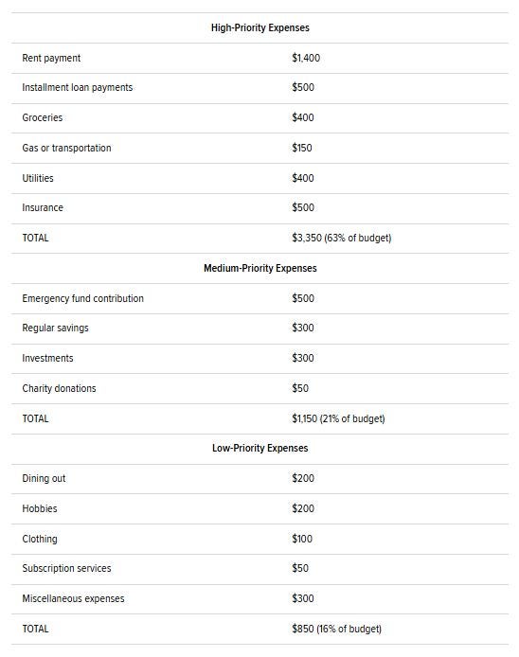The width and height of the screenshot is (519, 657).
Task: Click the Groceries row label
Action: [x=43, y=117]
